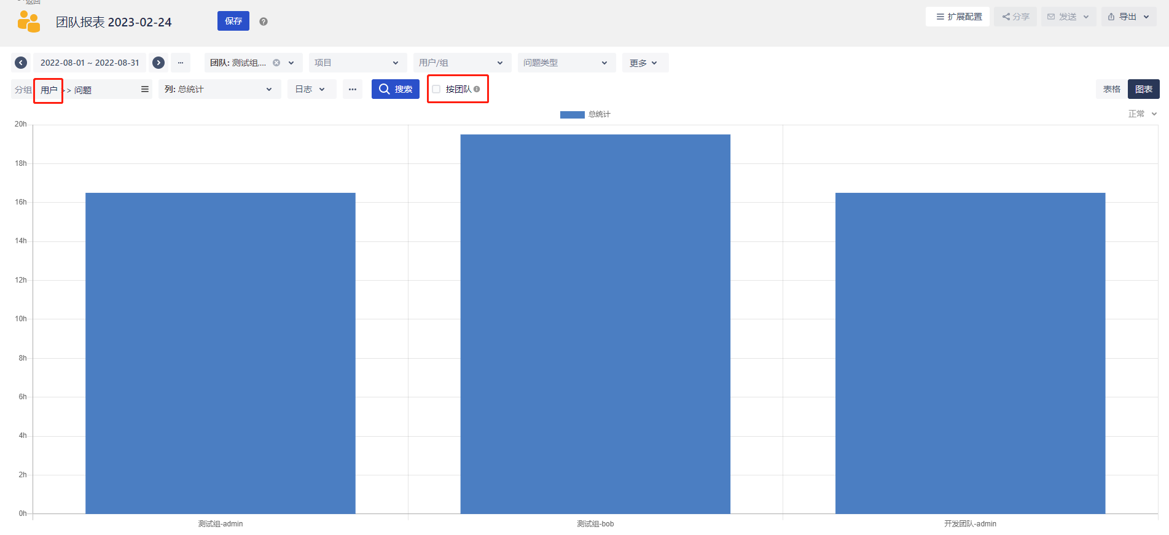The width and height of the screenshot is (1169, 535).
Task: Expand the 列: 总统计 column dropdown
Action: [219, 90]
